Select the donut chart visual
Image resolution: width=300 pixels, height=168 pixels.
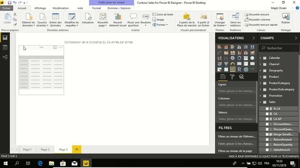point(239,58)
